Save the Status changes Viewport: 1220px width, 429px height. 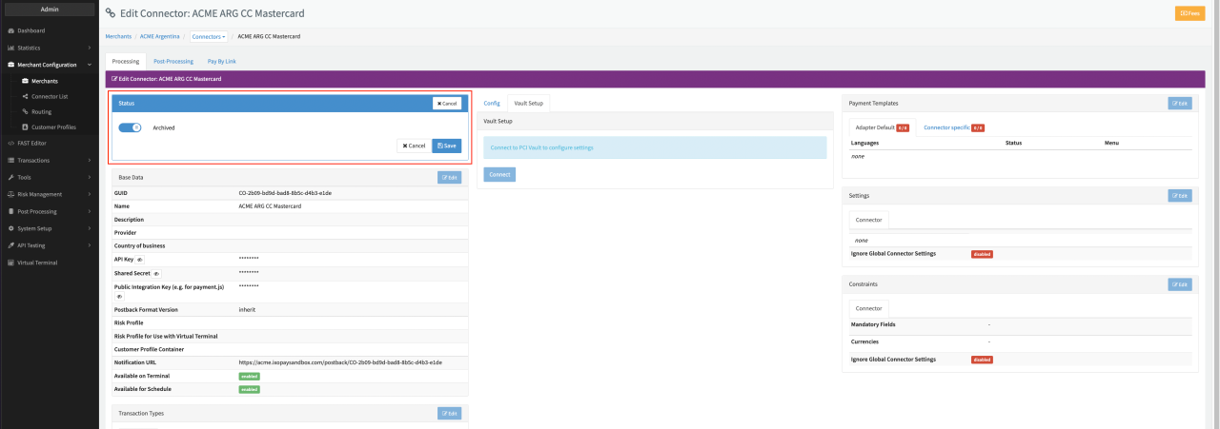click(x=446, y=146)
